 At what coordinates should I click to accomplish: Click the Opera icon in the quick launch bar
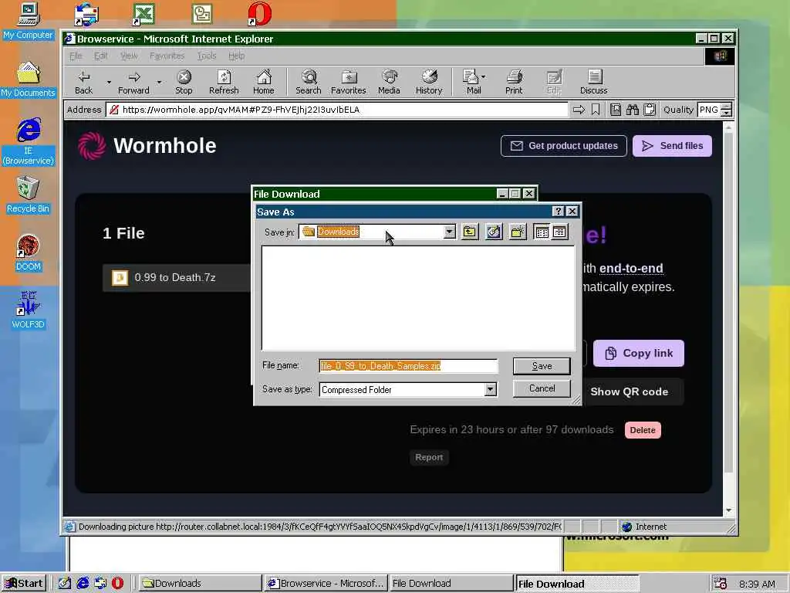(117, 583)
